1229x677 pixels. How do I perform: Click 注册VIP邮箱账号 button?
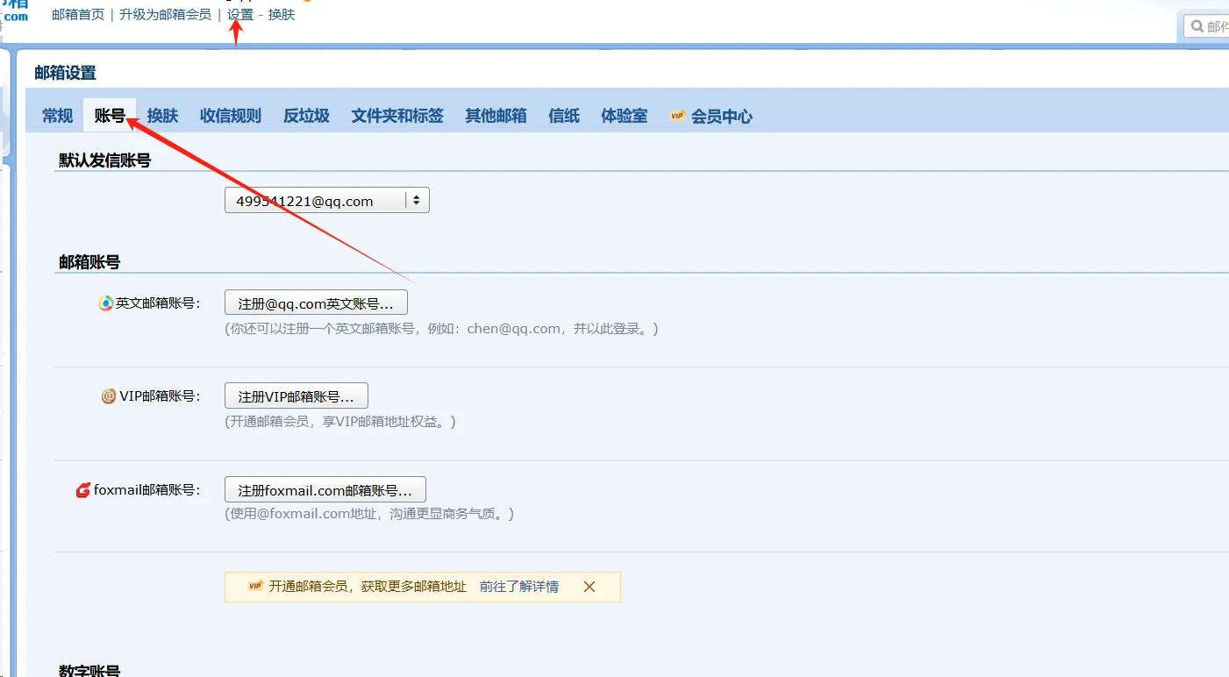(297, 396)
